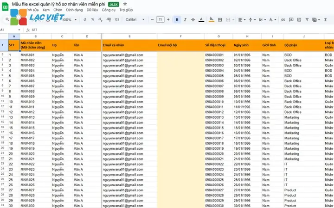Apply percent format

click(x=93, y=19)
